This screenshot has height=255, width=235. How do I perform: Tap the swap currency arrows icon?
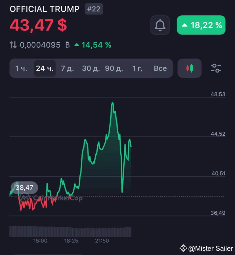pyautogui.click(x=13, y=45)
